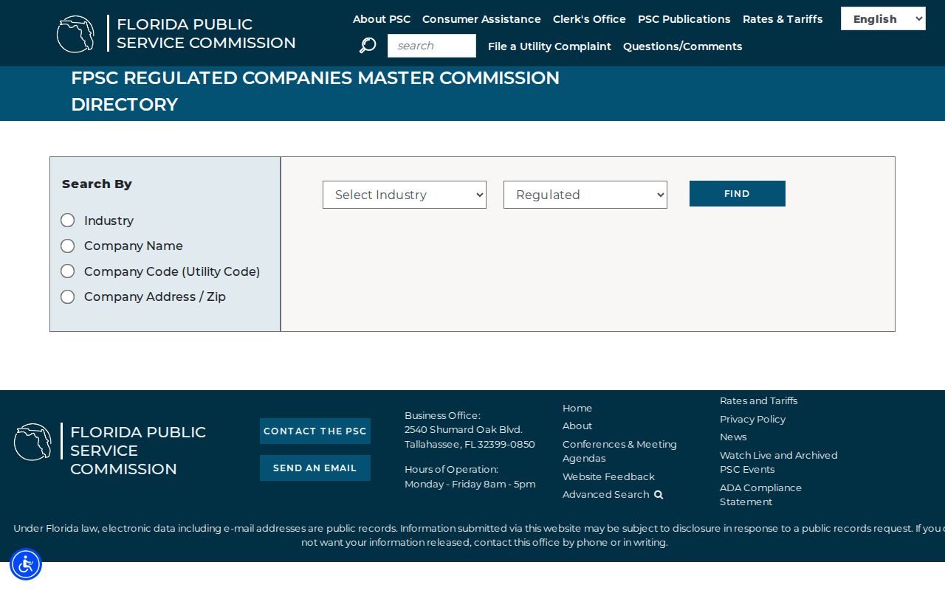
Task: Click File a Utility Complaint in the header
Action: coord(549,46)
